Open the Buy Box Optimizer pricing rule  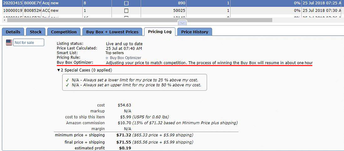[125, 58]
